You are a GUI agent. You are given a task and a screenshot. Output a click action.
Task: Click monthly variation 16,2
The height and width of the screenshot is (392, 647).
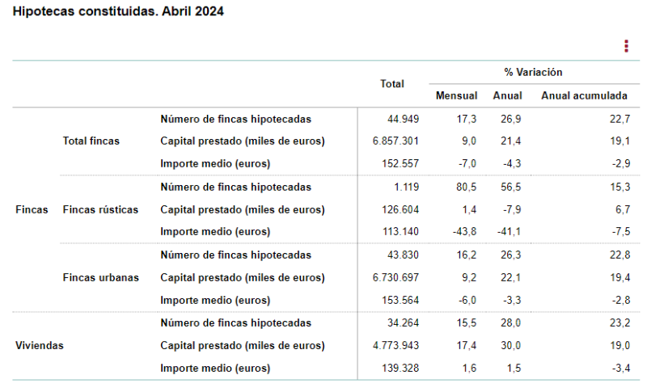click(467, 255)
